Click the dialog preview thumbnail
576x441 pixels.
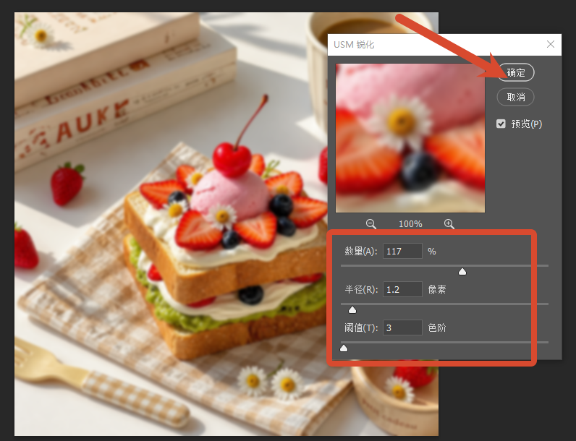point(410,138)
